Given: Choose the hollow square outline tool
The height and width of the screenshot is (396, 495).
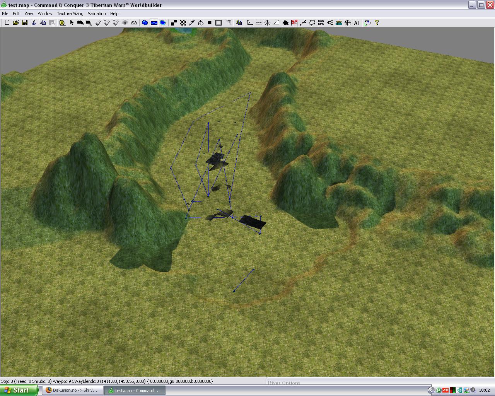Looking at the screenshot, I should (x=218, y=23).
